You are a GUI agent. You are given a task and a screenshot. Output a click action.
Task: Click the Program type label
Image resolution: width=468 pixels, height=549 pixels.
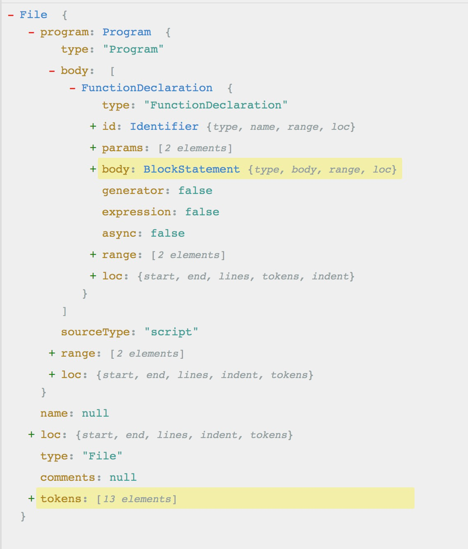(127, 32)
